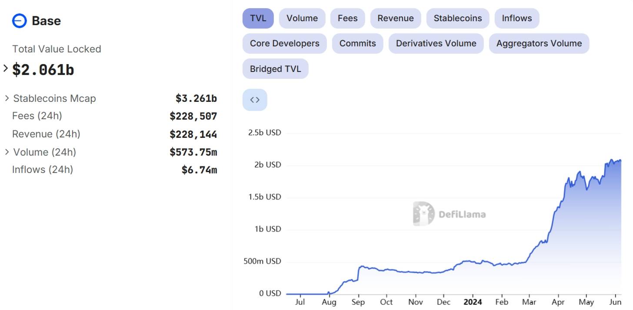This screenshot has width=633, height=310.
Task: Click the $2.061b TVL value
Action: [43, 69]
